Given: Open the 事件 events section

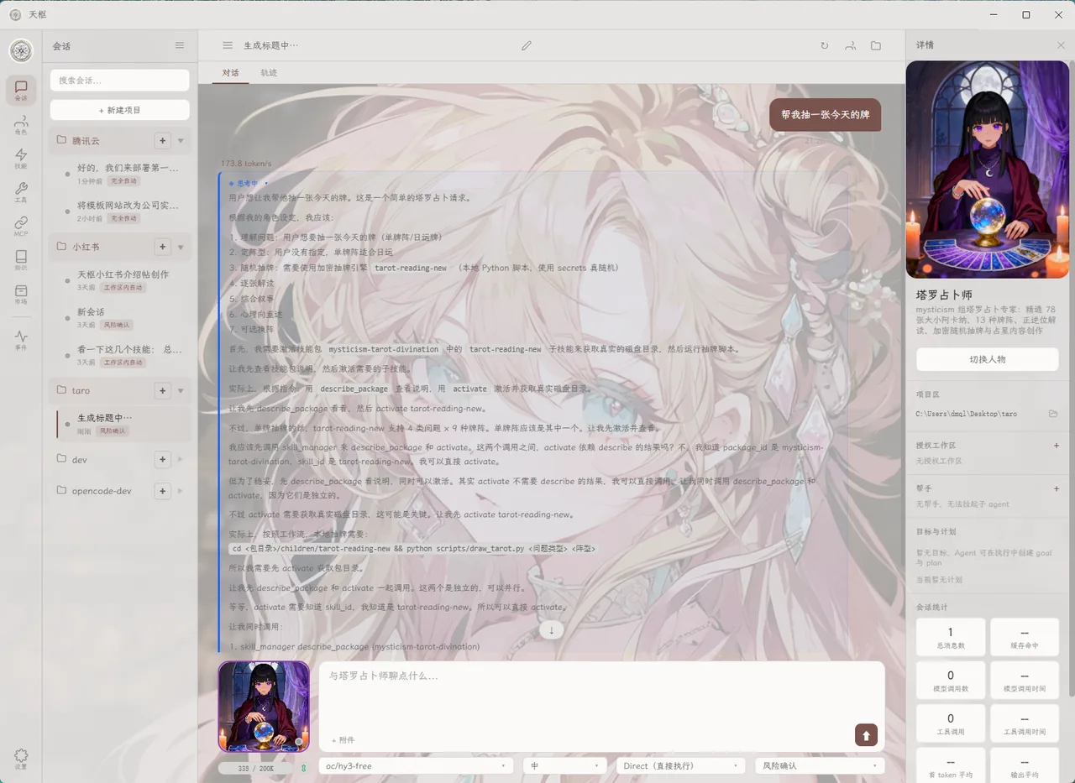Looking at the screenshot, I should tap(21, 340).
